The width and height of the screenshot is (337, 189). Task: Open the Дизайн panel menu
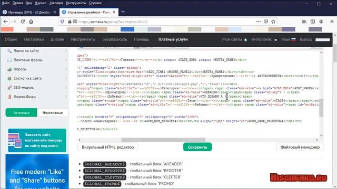57,39
